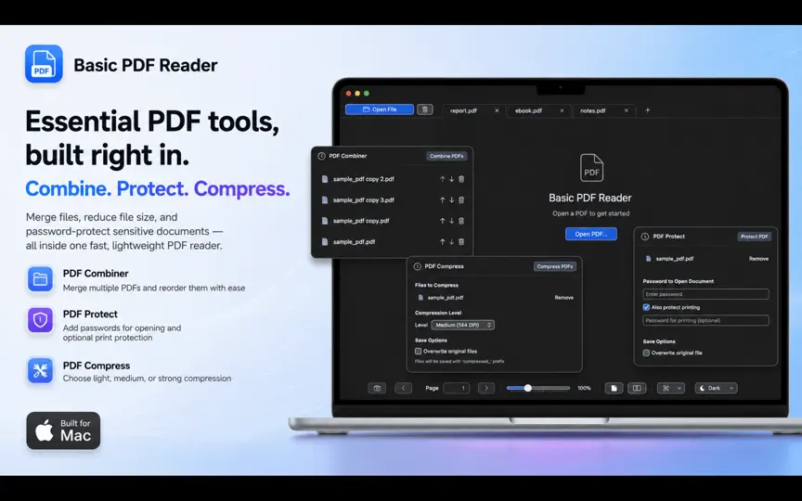Enable Overwrite original files in Compress

(418, 352)
